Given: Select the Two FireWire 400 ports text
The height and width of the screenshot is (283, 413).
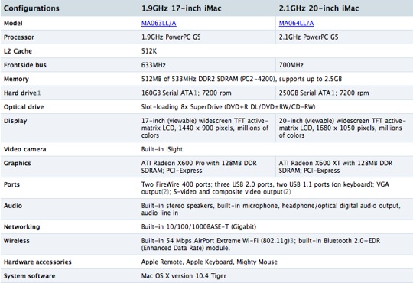Looking at the screenshot, I should pos(265,188).
